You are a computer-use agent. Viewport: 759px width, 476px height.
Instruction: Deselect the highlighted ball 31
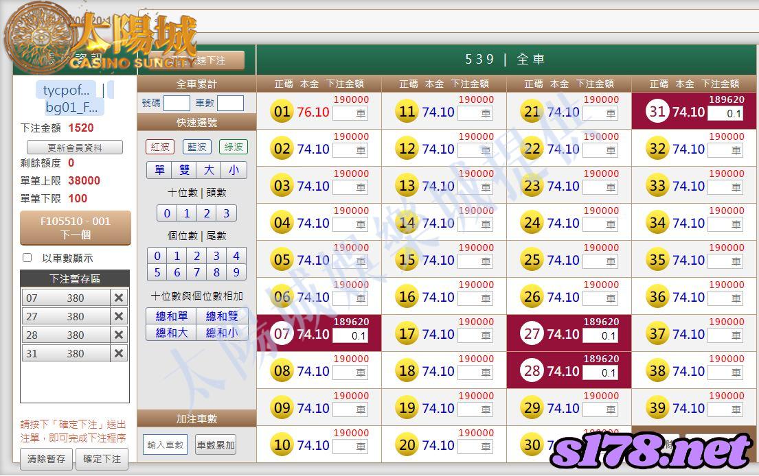coord(657,111)
